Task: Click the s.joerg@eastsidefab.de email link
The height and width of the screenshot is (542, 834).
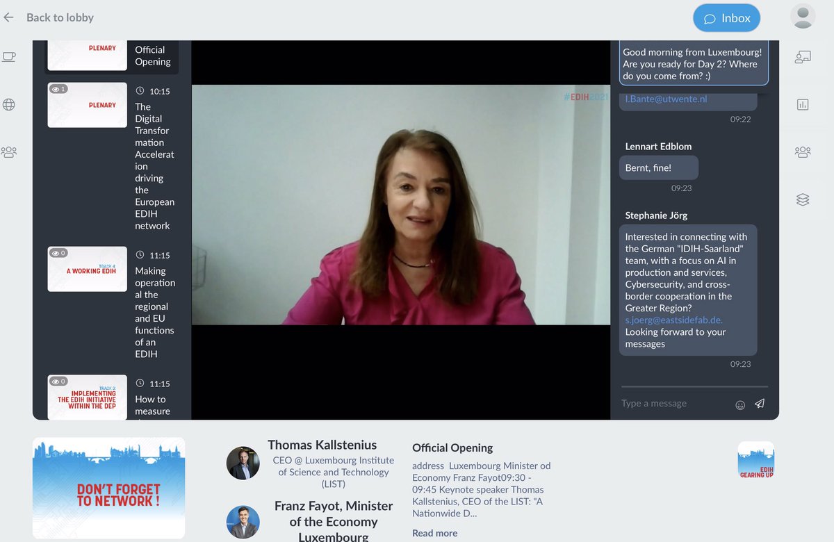Action: [x=674, y=320]
